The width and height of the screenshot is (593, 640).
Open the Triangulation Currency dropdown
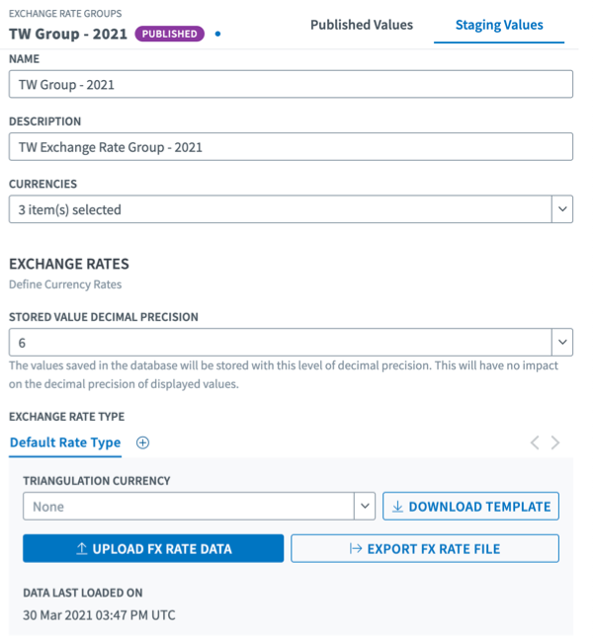[x=199, y=507]
